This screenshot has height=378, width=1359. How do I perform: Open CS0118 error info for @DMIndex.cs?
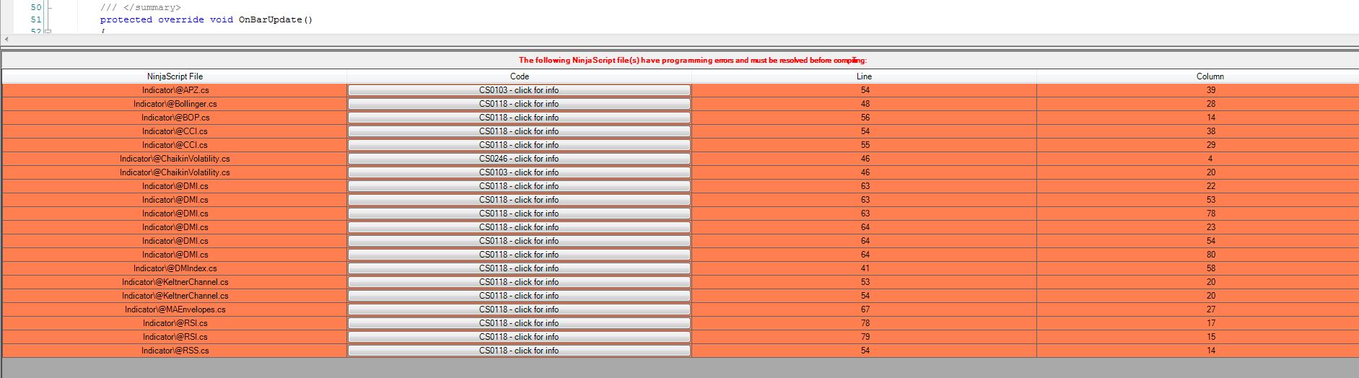pyautogui.click(x=519, y=268)
